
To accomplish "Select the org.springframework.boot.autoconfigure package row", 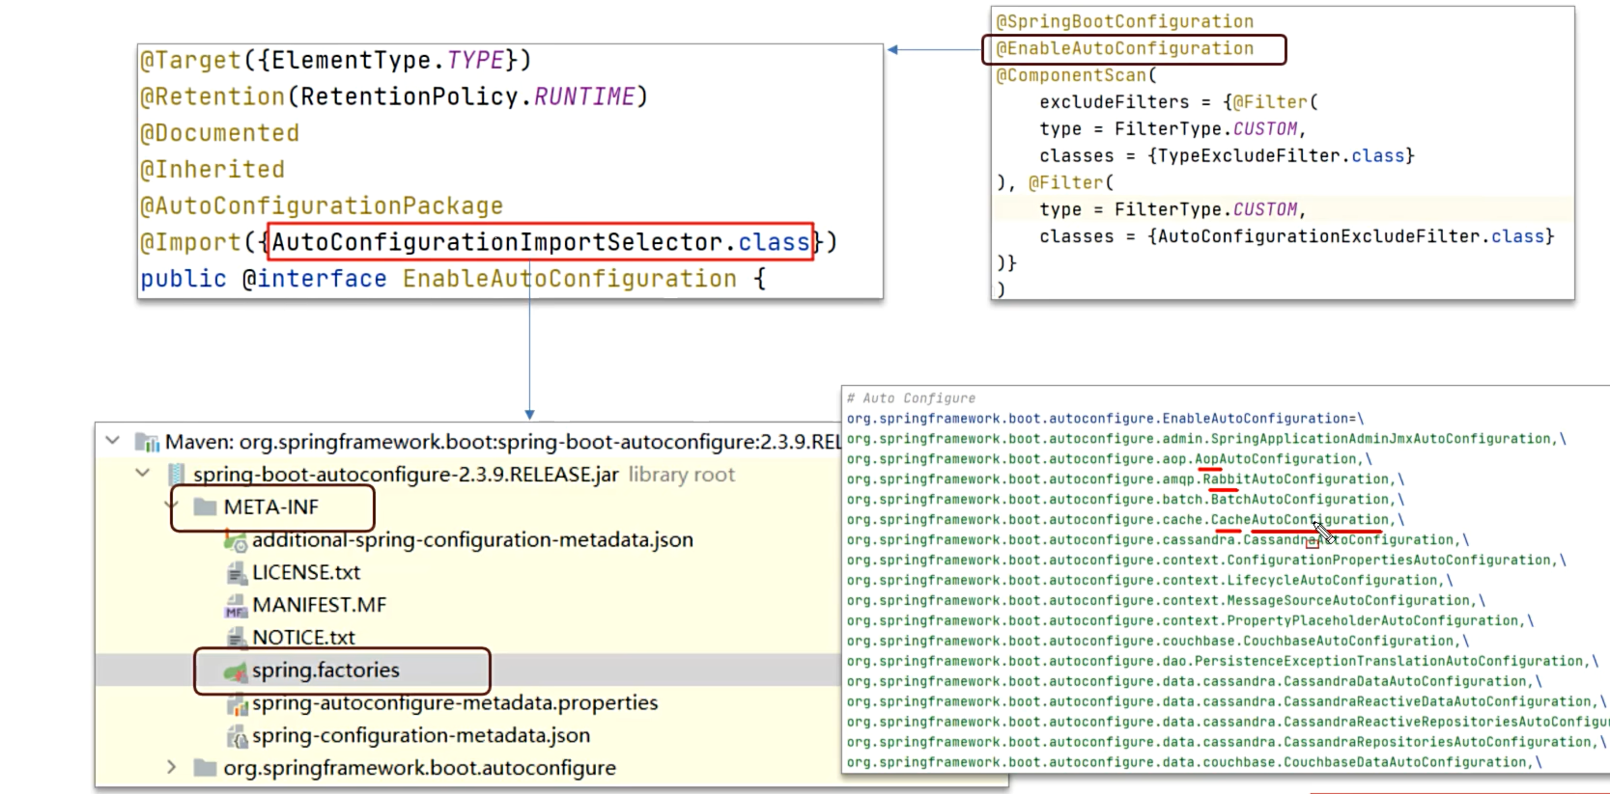I will click(x=419, y=768).
